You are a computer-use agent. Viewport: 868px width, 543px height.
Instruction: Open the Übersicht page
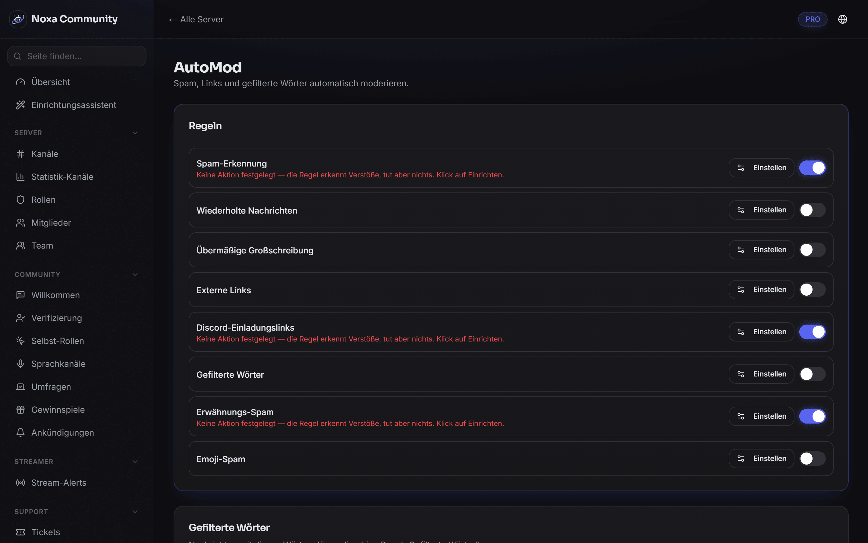77,82
